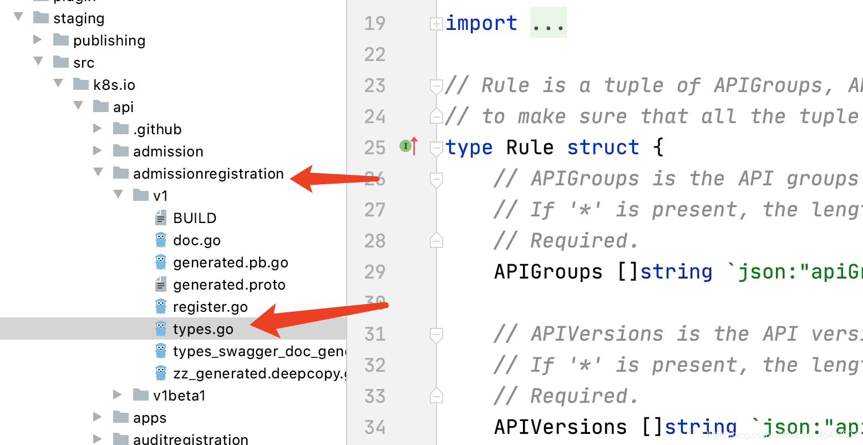Click the k8s.io folder icon

(x=81, y=84)
